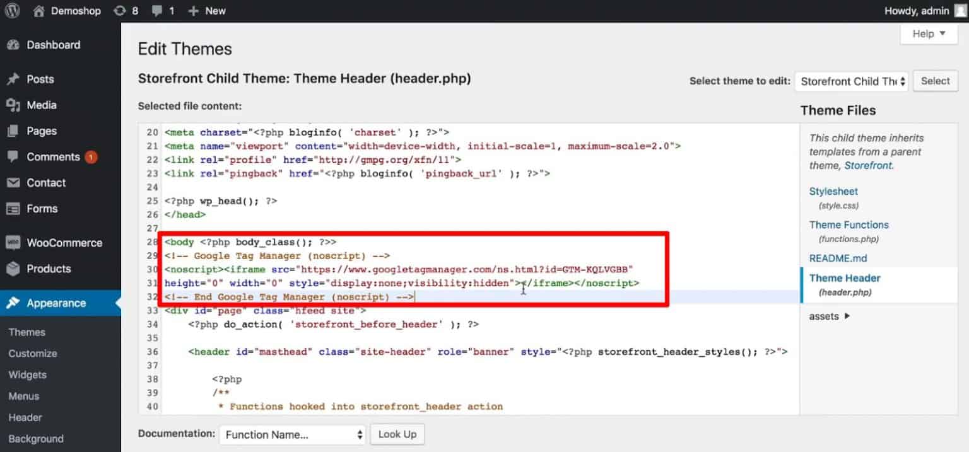Select Customize under Appearance

(33, 353)
